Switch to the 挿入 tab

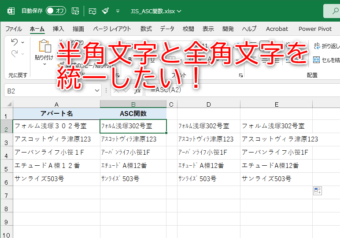point(58,29)
